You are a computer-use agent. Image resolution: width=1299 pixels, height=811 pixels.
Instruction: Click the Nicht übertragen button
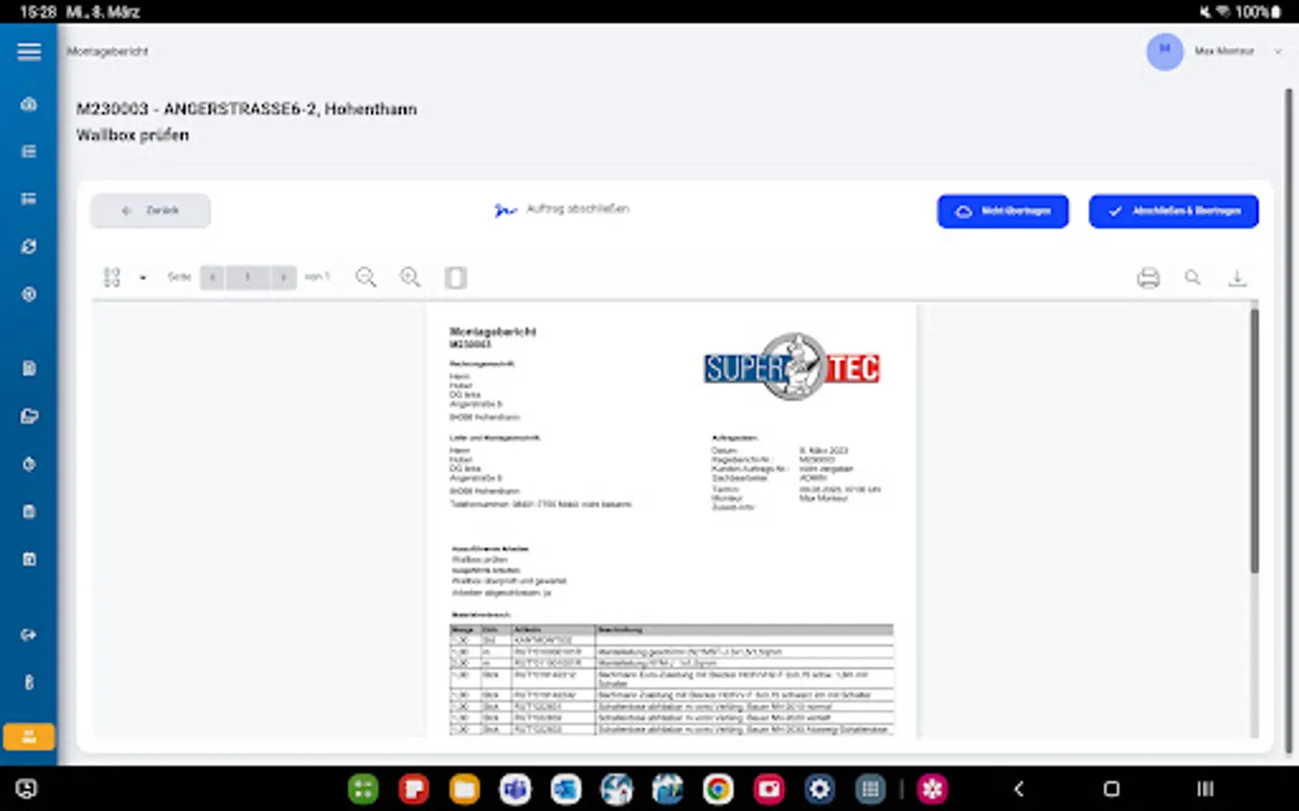click(1003, 211)
